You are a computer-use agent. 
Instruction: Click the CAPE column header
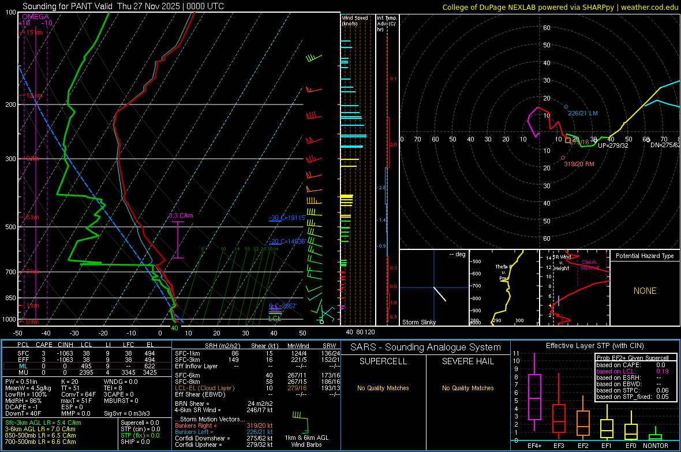tap(44, 345)
